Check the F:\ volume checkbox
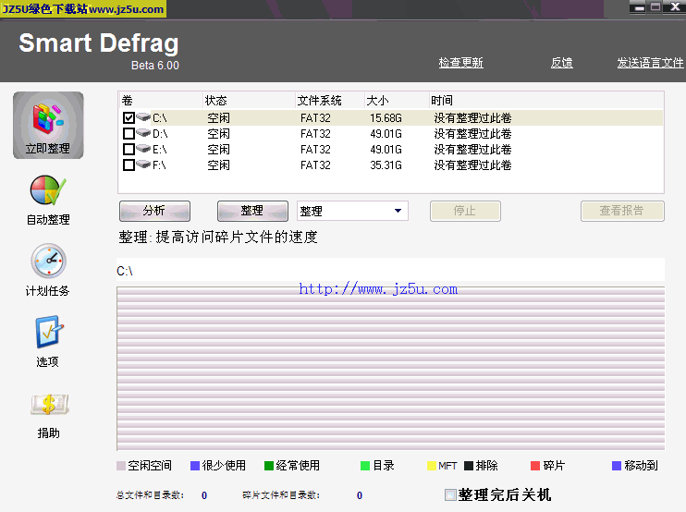Viewport: 686px width, 512px height. [x=129, y=165]
